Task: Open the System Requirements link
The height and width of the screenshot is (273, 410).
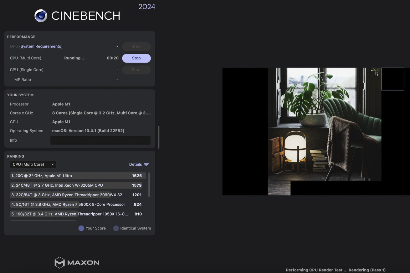Action: tap(41, 46)
